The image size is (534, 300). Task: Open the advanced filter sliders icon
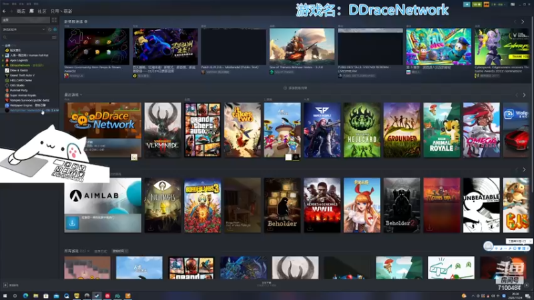54,37
